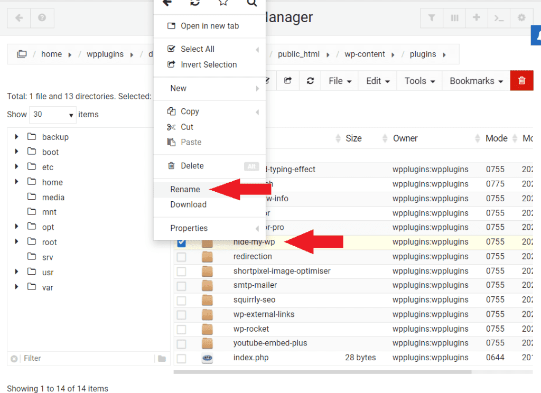Click the back arrow icon in the popup menu

tap(167, 3)
